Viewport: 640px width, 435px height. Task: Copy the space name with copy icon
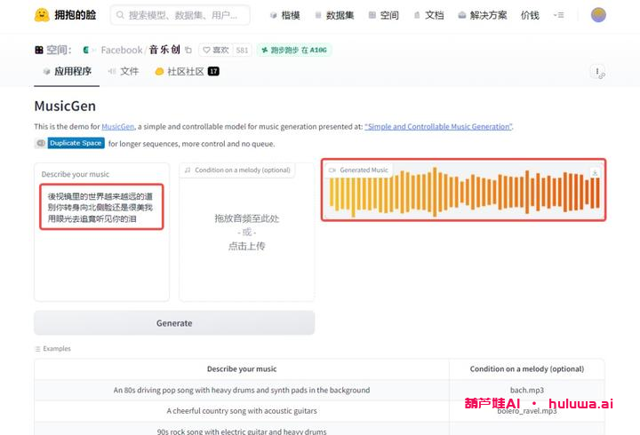[188, 51]
